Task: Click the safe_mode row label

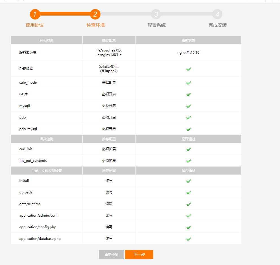Action: point(28,83)
